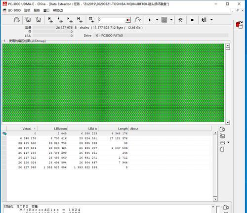Sort by the LBA from column header
Viewport: 247px width, 213px height.
52,128
